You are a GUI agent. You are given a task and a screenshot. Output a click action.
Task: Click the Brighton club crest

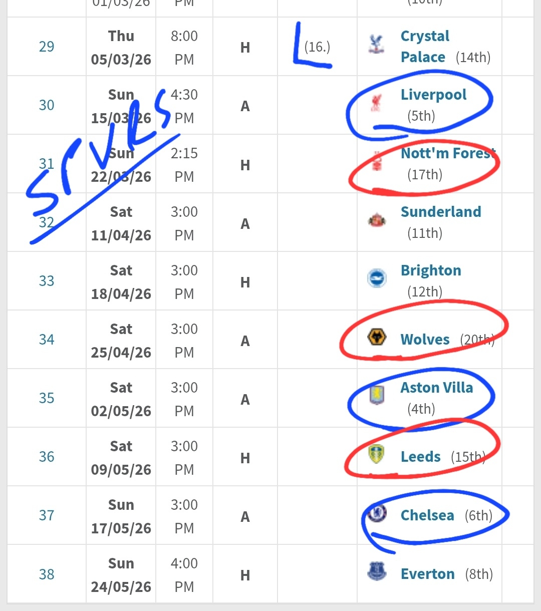[x=376, y=278]
